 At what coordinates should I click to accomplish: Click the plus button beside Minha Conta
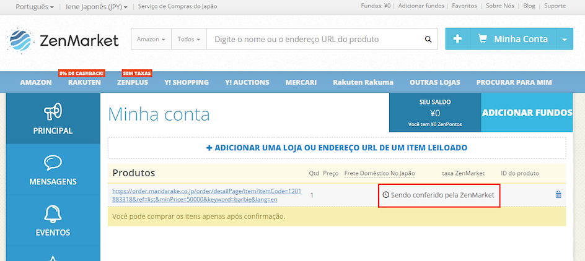458,39
